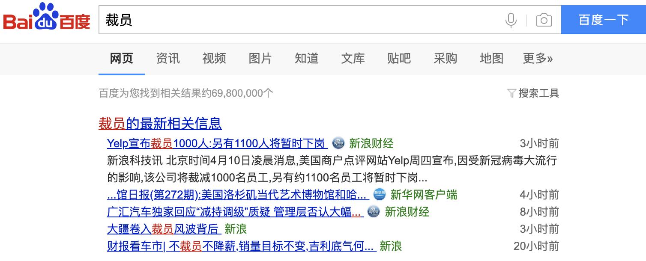Viewport: 646px width, 261px height.
Task: Switch to the 视频 tab
Action: pyautogui.click(x=214, y=59)
